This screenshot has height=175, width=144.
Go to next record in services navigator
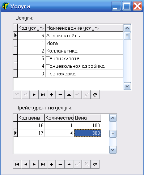pos(34,95)
